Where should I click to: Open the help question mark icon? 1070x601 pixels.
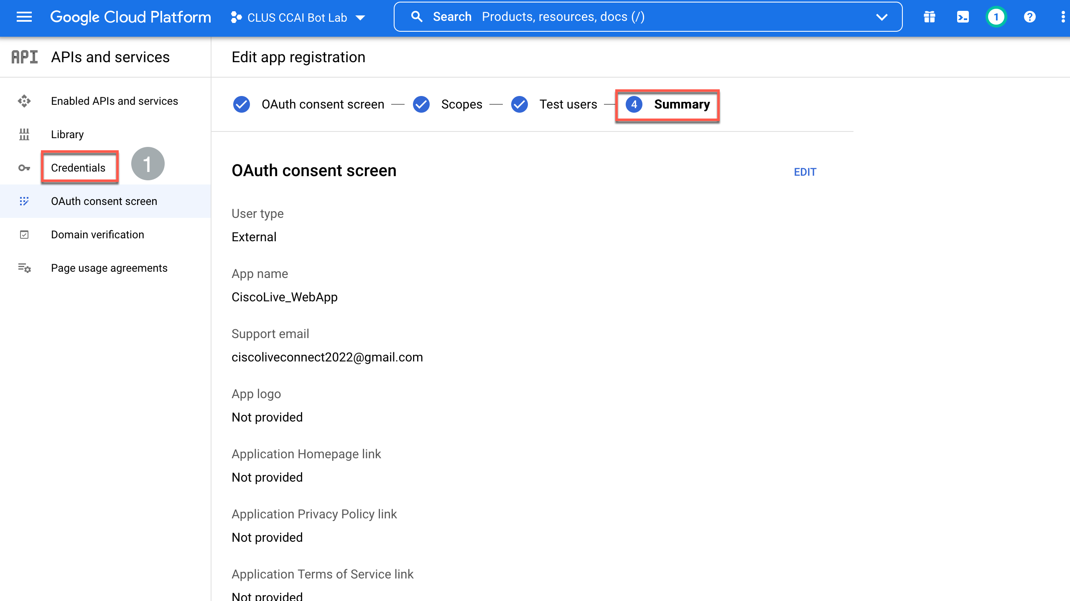[1030, 17]
